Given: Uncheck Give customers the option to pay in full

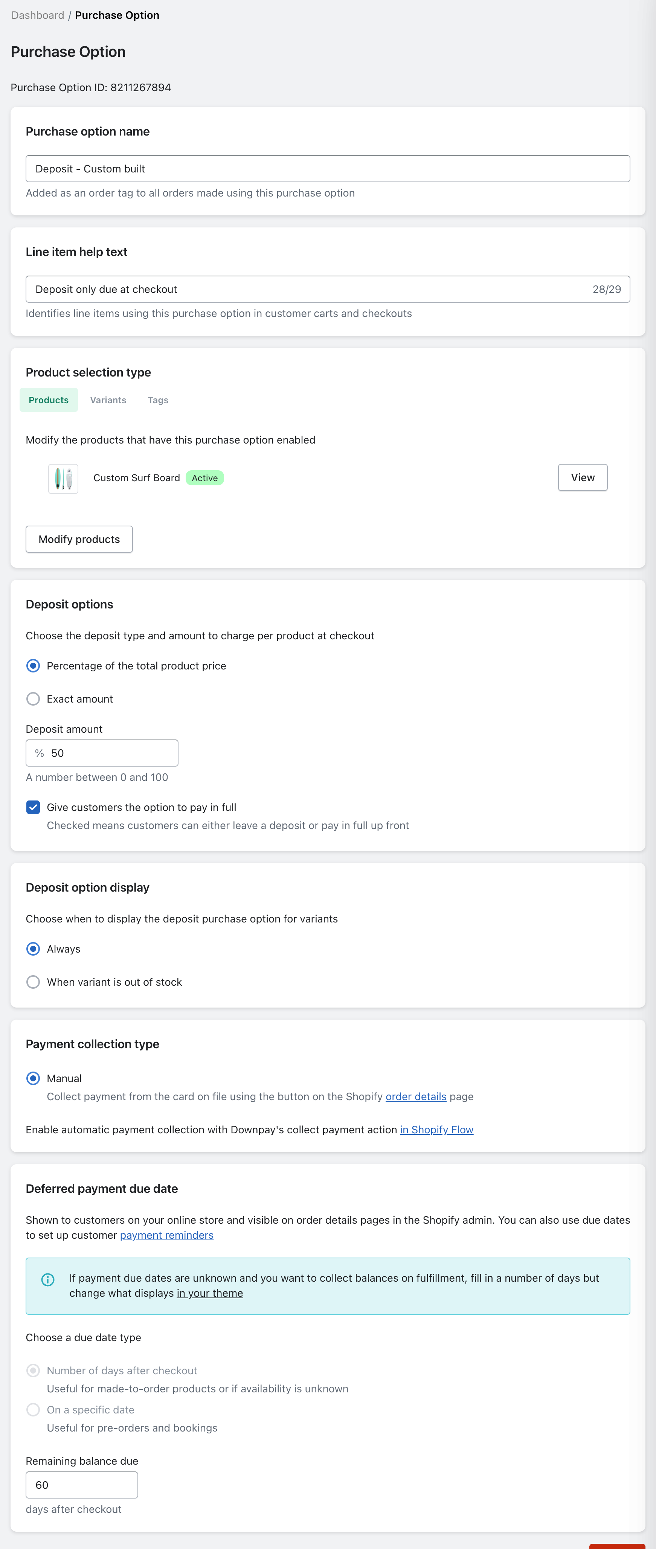Looking at the screenshot, I should click(x=33, y=807).
